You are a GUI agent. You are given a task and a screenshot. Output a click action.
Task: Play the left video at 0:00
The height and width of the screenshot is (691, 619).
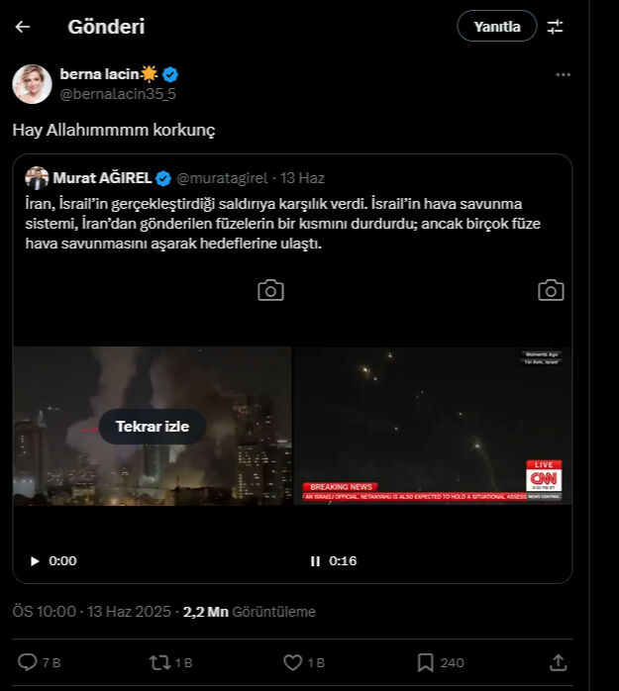[x=35, y=561]
